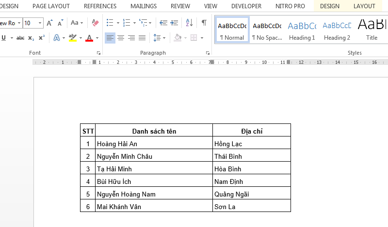388x227 pixels.
Task: Click the Grow Font button
Action: tap(49, 23)
